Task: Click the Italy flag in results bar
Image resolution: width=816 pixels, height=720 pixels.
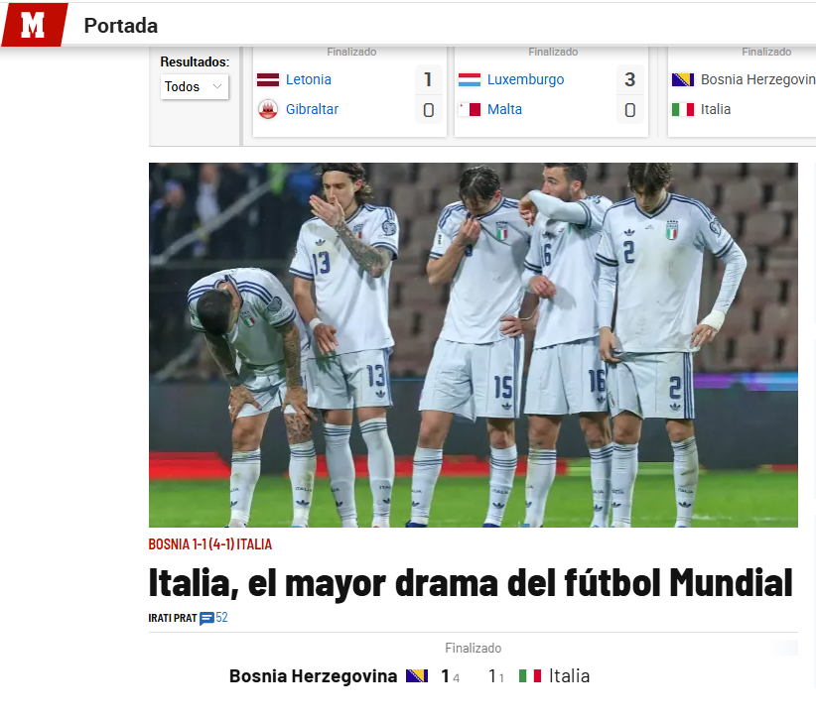Action: [x=683, y=109]
